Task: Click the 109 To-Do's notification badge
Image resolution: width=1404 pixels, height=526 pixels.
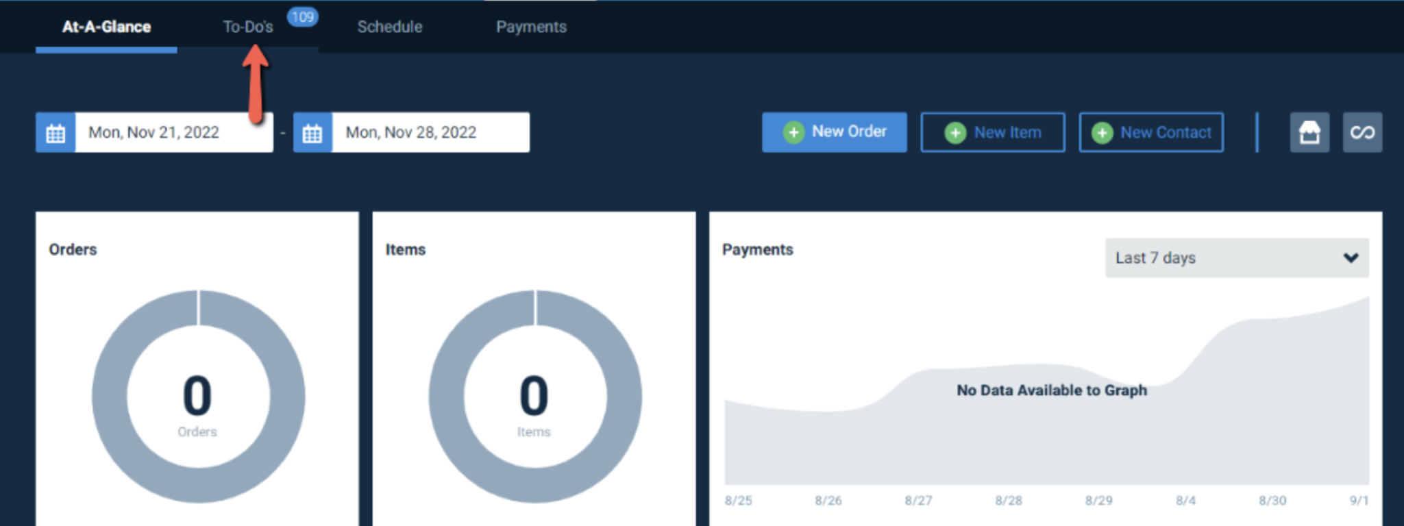Action: (x=302, y=16)
